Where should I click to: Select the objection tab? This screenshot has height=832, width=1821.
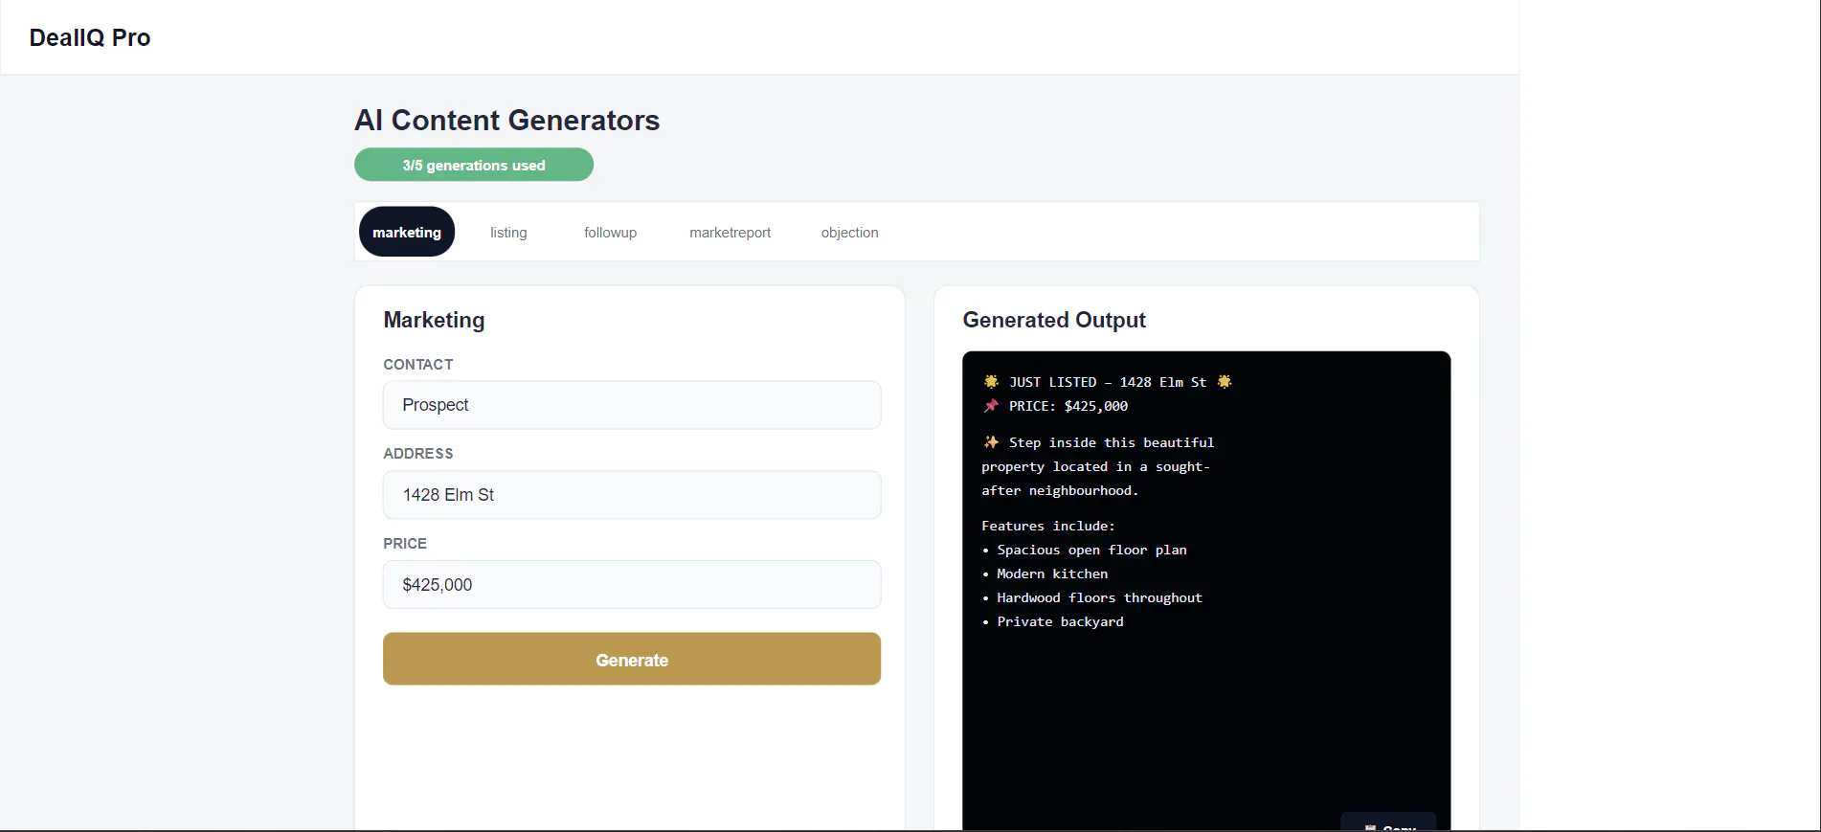[849, 233]
